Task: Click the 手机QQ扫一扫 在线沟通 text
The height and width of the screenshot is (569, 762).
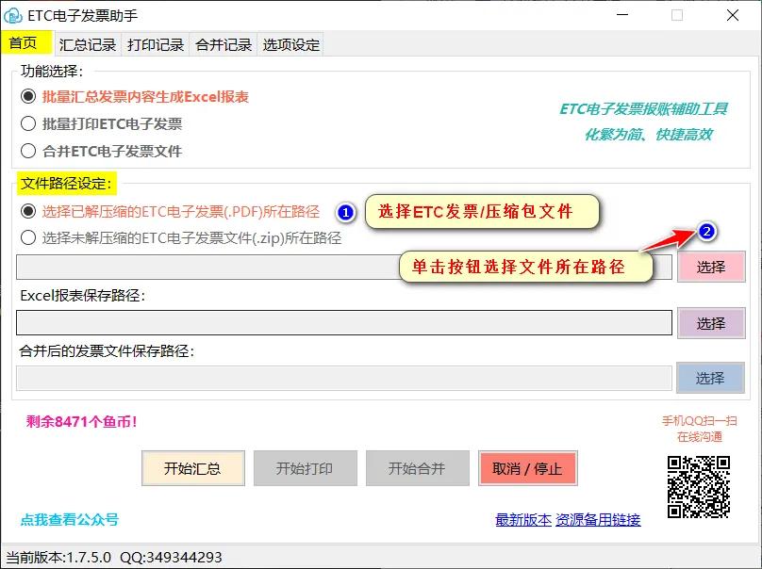Action: pyautogui.click(x=700, y=429)
